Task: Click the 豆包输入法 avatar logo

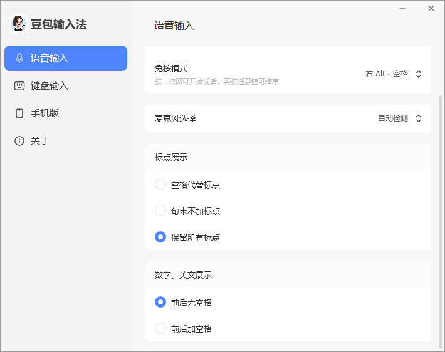Action: 19,24
